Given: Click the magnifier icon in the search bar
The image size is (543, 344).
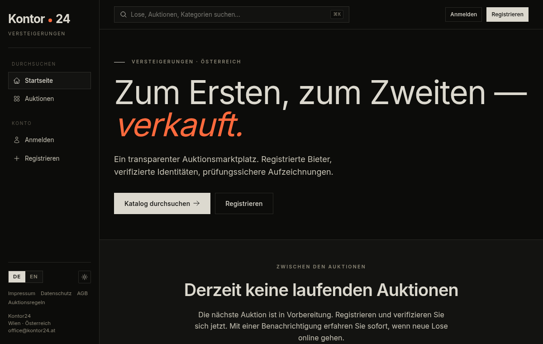Looking at the screenshot, I should tap(123, 14).
